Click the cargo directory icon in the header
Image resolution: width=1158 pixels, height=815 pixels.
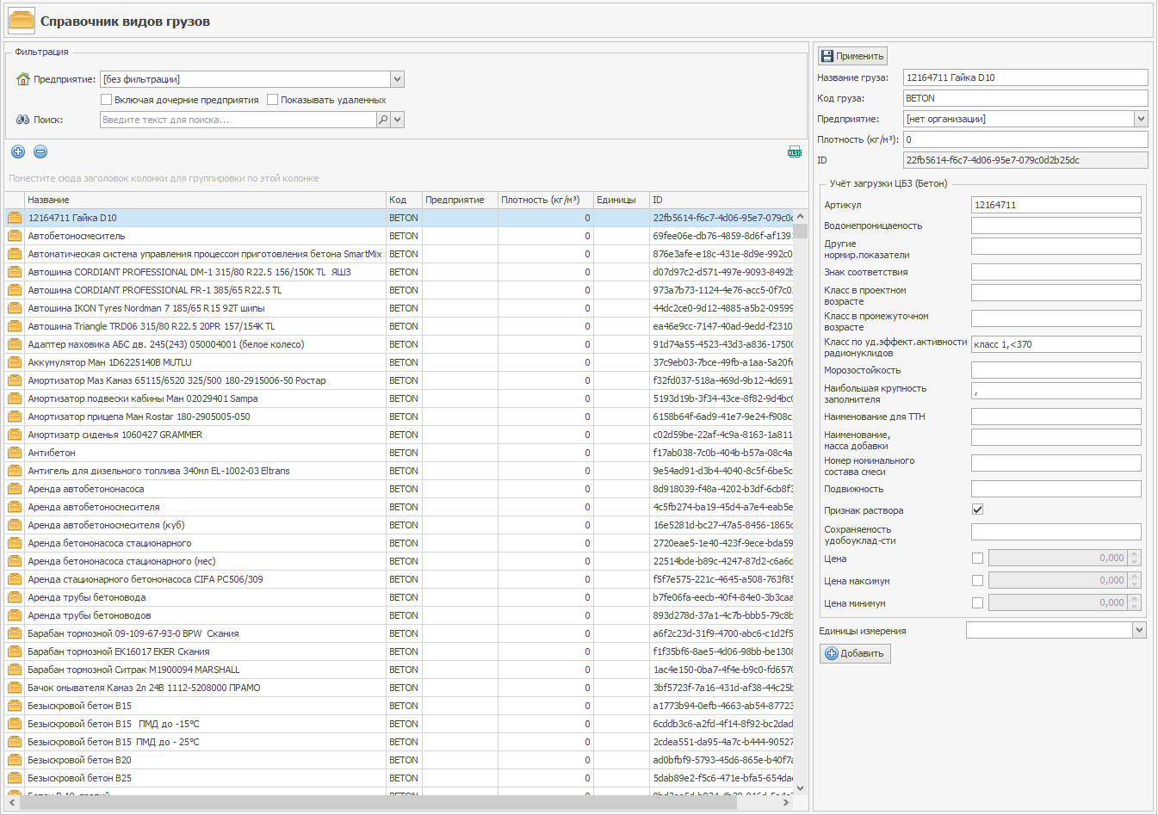click(22, 22)
